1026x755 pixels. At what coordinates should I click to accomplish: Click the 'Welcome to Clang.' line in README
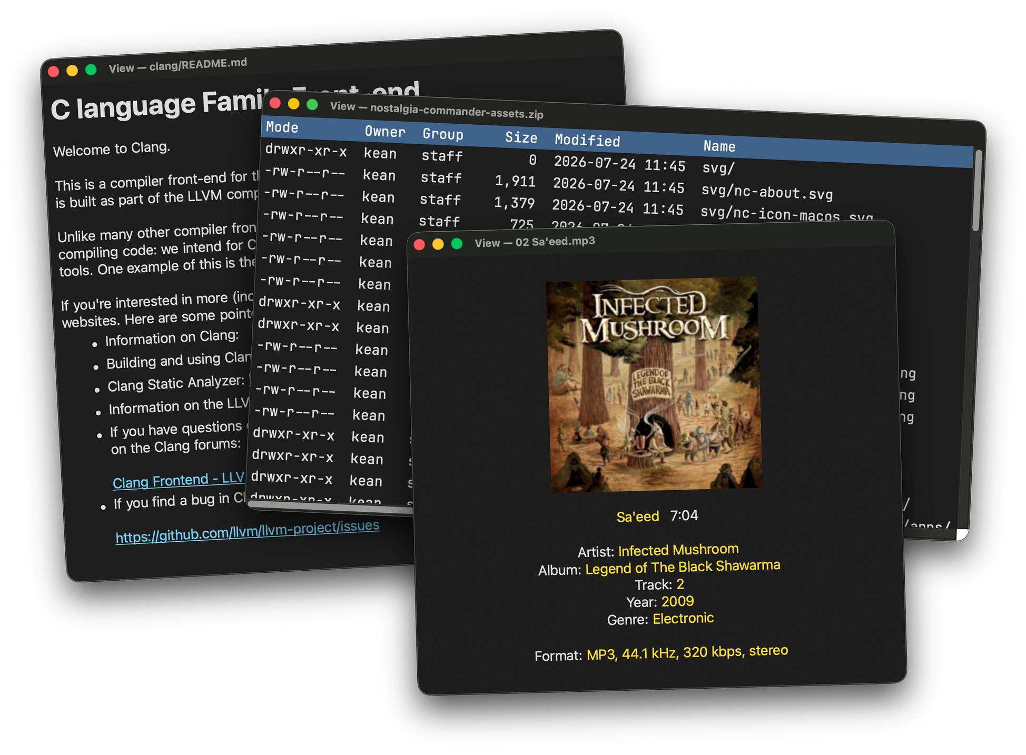(x=112, y=149)
